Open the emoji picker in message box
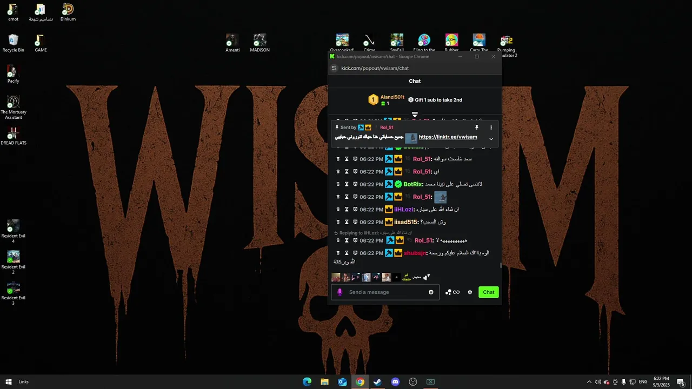This screenshot has height=389, width=692. 431,292
